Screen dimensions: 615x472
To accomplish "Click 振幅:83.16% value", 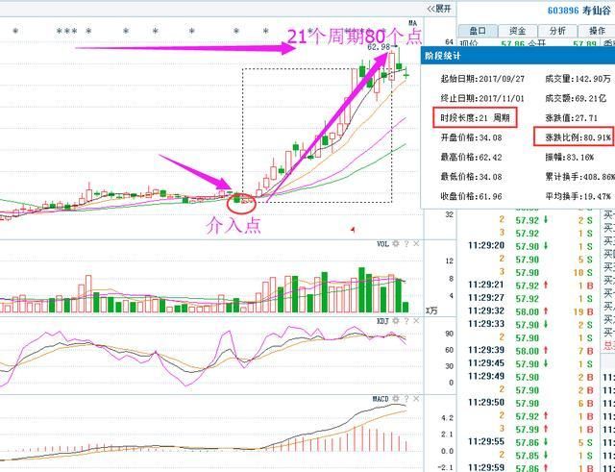I will 569,158.
